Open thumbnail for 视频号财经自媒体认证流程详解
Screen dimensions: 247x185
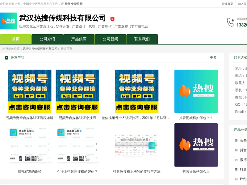click(30, 91)
